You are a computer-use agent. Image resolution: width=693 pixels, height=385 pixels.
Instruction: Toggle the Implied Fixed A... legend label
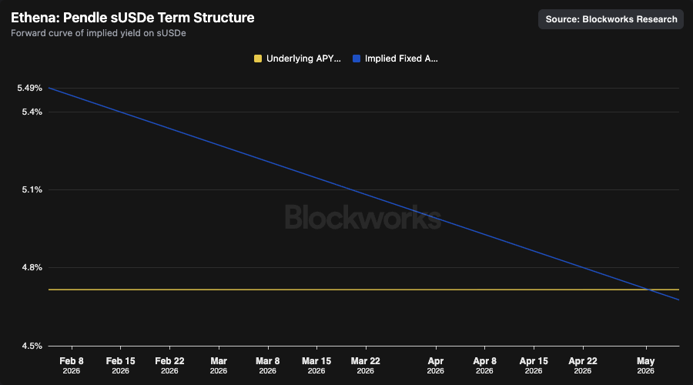[401, 59]
